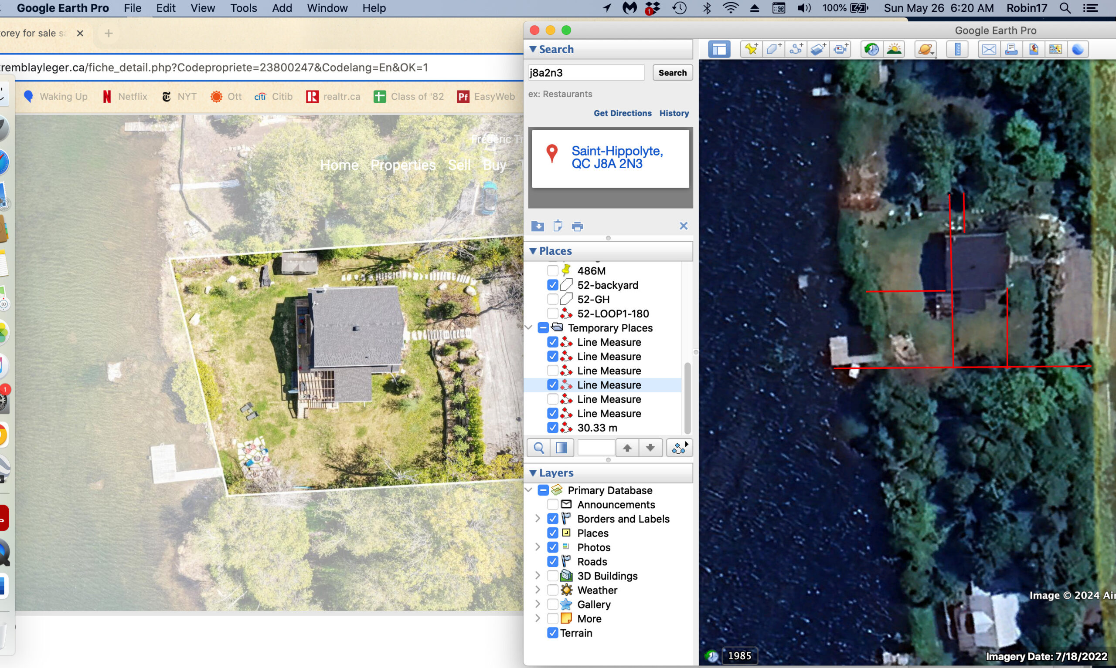Click the Search button
The height and width of the screenshot is (668, 1116).
672,72
